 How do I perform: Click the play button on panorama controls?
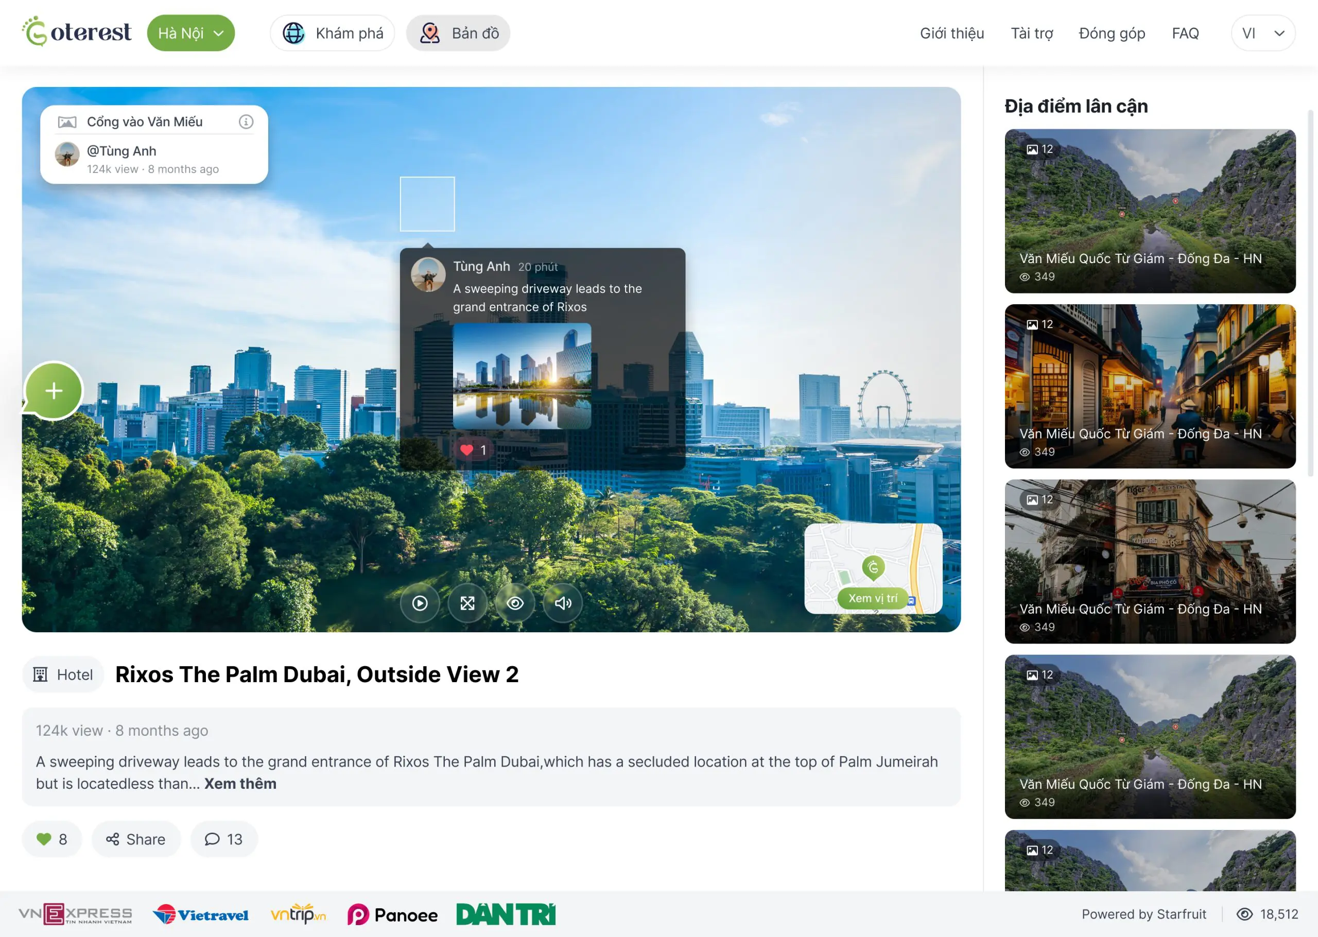click(x=420, y=603)
